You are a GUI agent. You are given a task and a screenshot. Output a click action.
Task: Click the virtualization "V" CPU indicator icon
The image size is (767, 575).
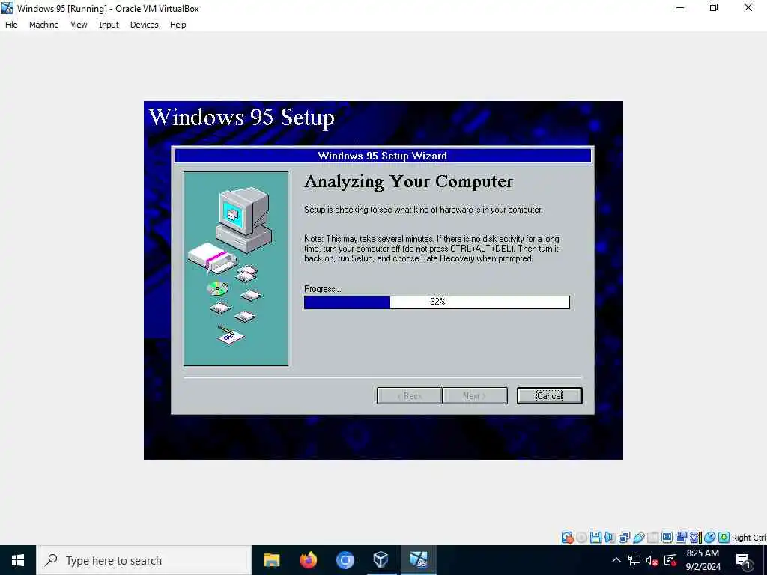(696, 538)
